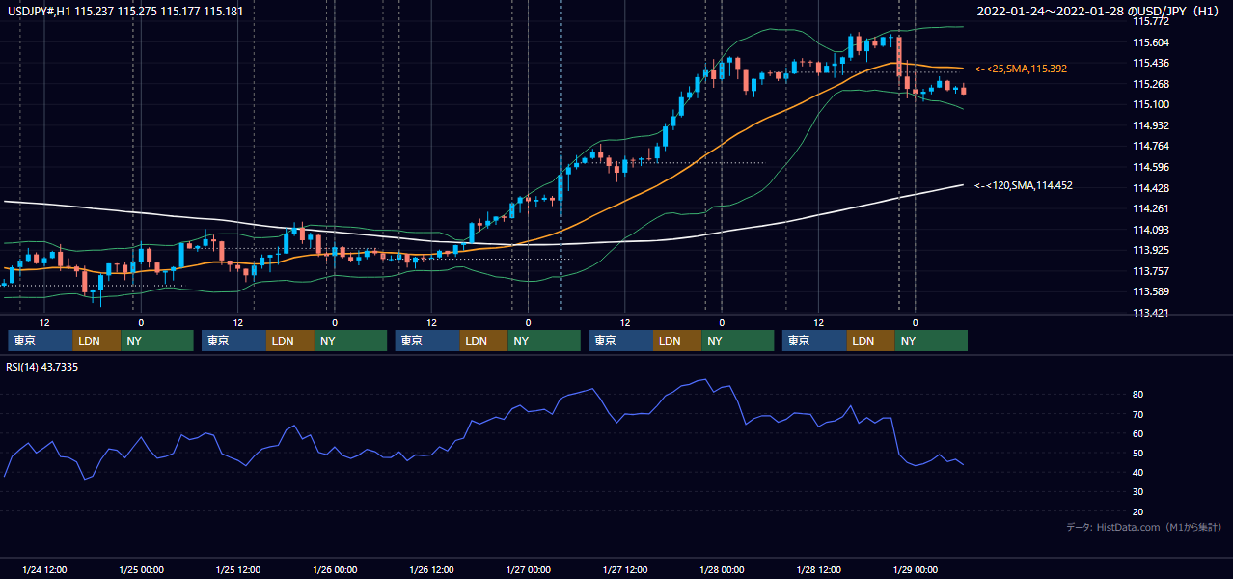Select the 1/28 00:00 date label

point(723,569)
